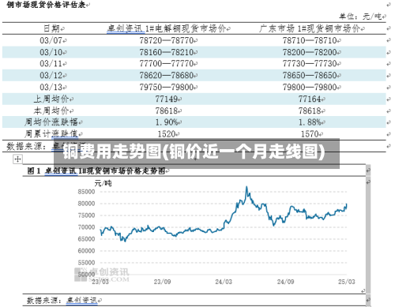Click the overlay title 铜费用走势图
Viewport: 395px width, 307px height.
112,152
